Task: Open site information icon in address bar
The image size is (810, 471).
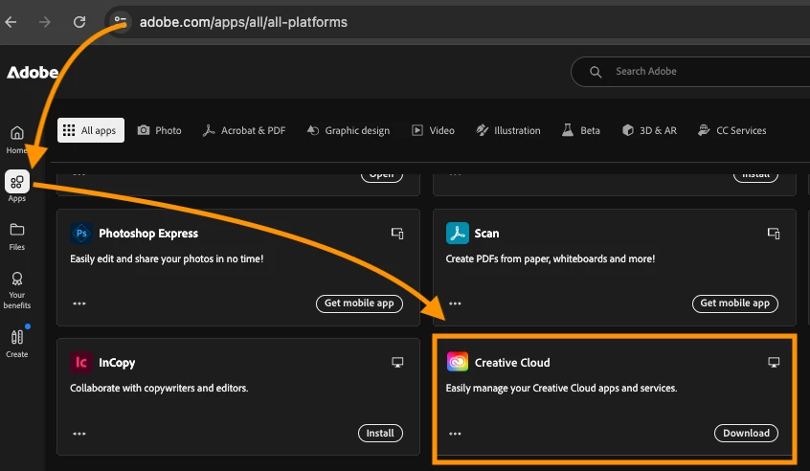Action: [120, 21]
